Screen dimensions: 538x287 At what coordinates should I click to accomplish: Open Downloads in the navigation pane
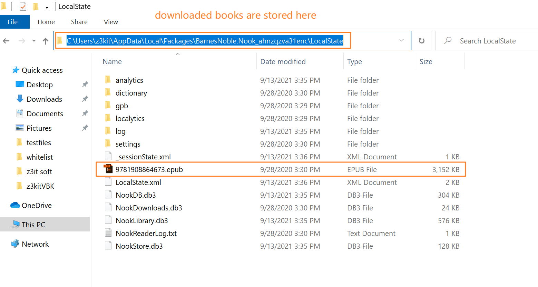coord(44,99)
